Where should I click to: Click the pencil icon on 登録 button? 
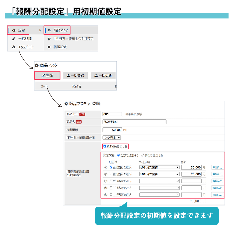pos(43,76)
